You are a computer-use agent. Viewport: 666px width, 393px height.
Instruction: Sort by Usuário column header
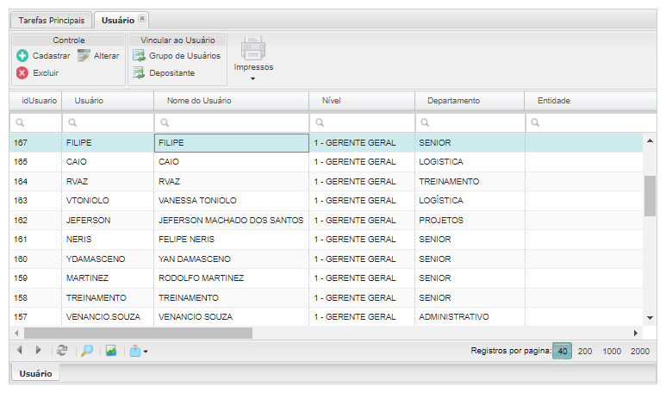point(108,101)
